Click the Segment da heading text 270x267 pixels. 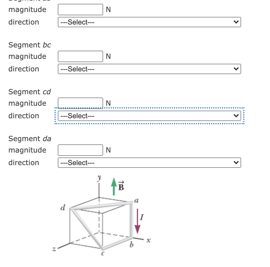[x=29, y=139]
